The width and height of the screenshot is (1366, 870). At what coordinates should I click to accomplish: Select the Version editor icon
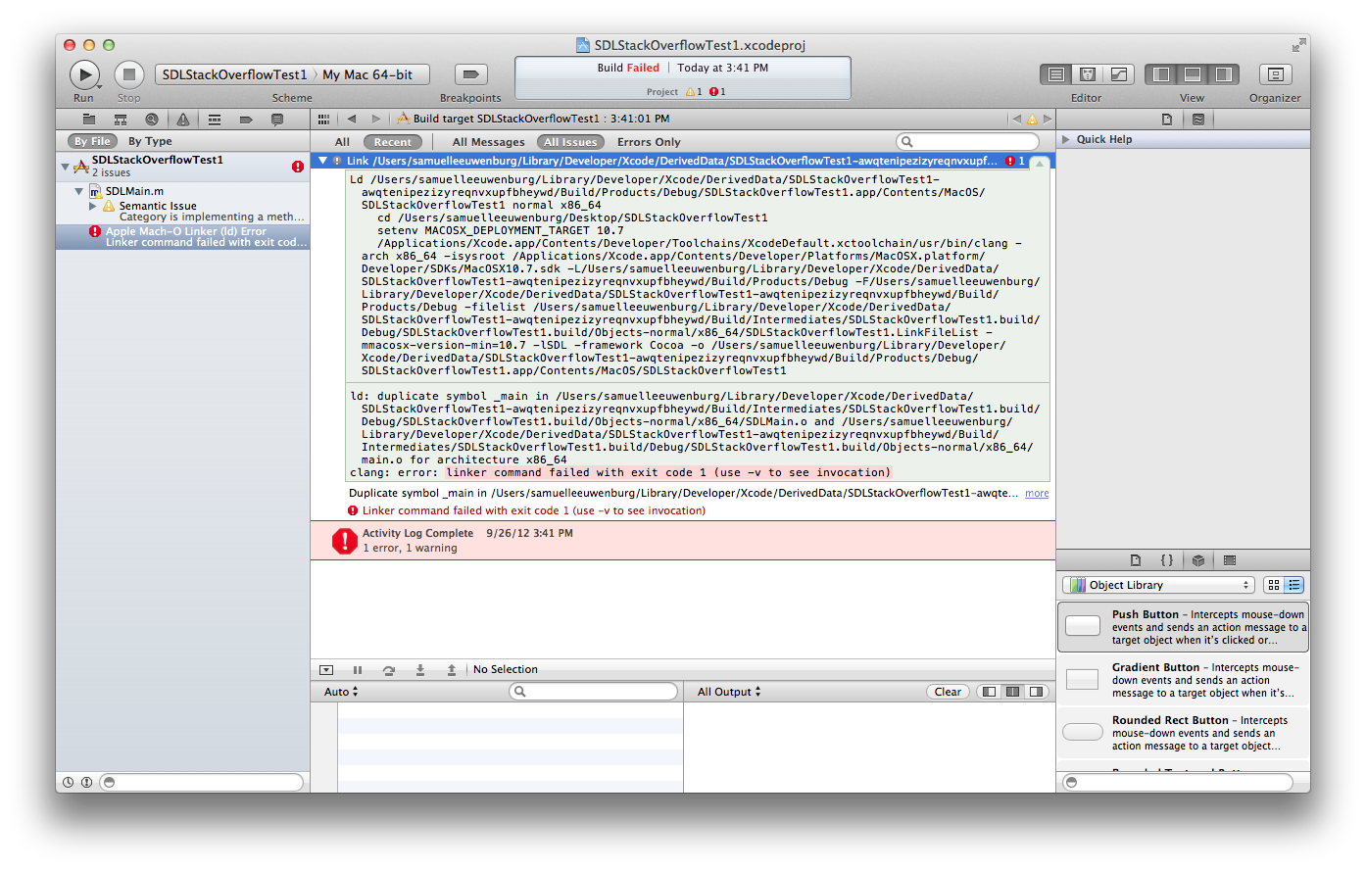point(1119,74)
